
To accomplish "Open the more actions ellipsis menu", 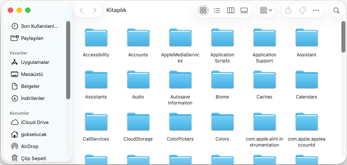I will (316, 11).
